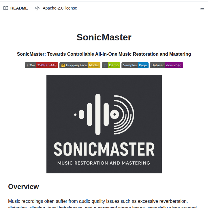208x208 pixels.
Task: Click the SonicMaster main heading
Action: (104, 37)
